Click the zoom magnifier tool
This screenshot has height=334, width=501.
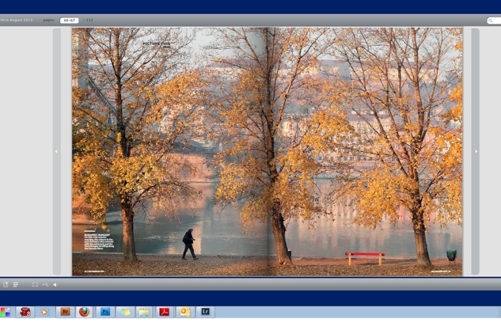[x=46, y=284]
